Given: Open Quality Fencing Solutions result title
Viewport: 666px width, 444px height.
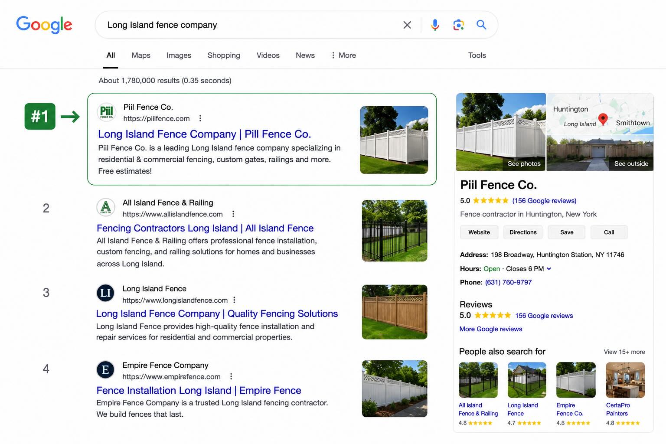Looking at the screenshot, I should point(217,313).
